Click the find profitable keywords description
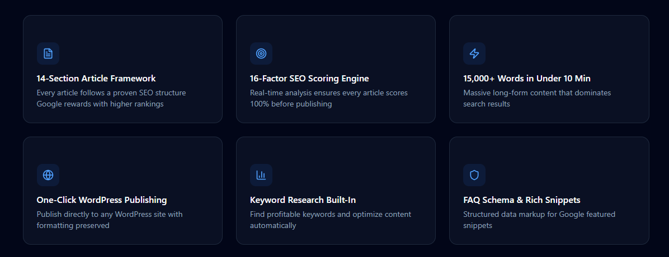Image resolution: width=669 pixels, height=257 pixels. coord(331,220)
